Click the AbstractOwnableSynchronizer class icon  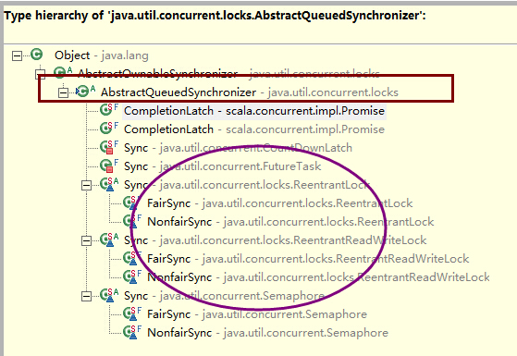[60, 72]
